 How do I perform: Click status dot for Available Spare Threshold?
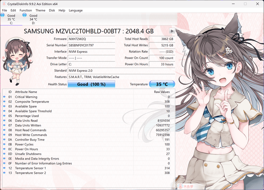[4, 111]
